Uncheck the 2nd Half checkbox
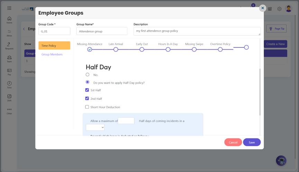This screenshot has height=172, width=299. pyautogui.click(x=87, y=98)
